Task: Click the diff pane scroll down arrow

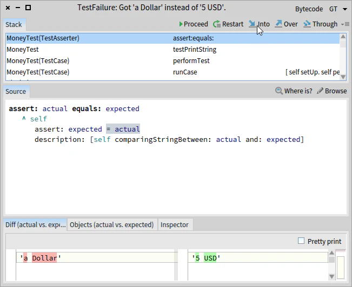Action: click(x=331, y=276)
